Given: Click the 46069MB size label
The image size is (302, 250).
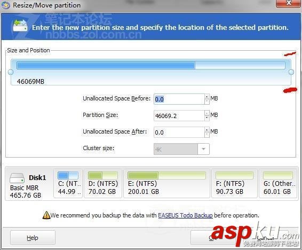Looking at the screenshot, I should 30,82.
